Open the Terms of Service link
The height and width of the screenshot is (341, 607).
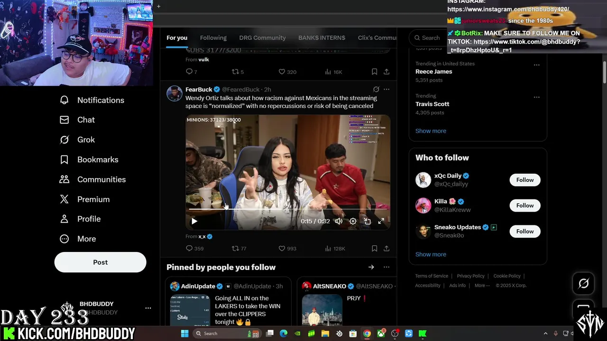click(432, 276)
